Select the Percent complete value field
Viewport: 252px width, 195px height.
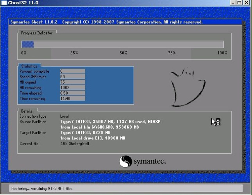click(x=72, y=71)
